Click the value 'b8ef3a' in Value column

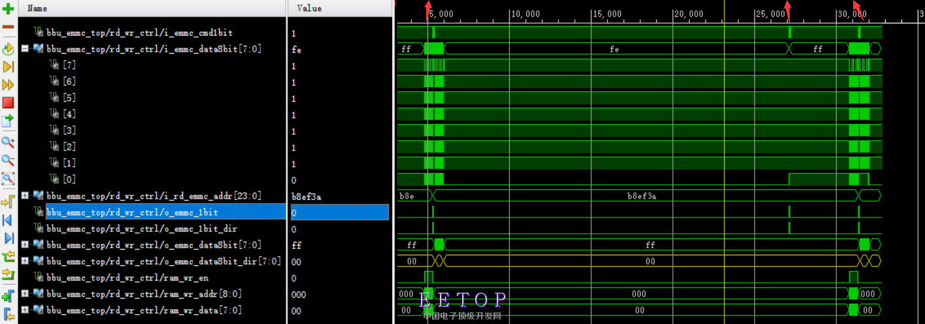(306, 196)
